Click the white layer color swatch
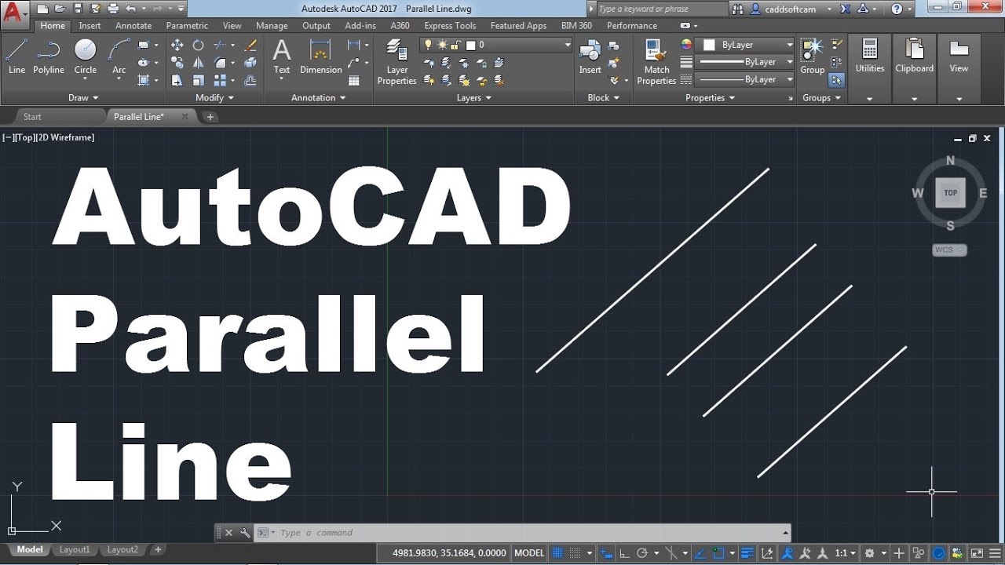The height and width of the screenshot is (565, 1005). [x=470, y=46]
